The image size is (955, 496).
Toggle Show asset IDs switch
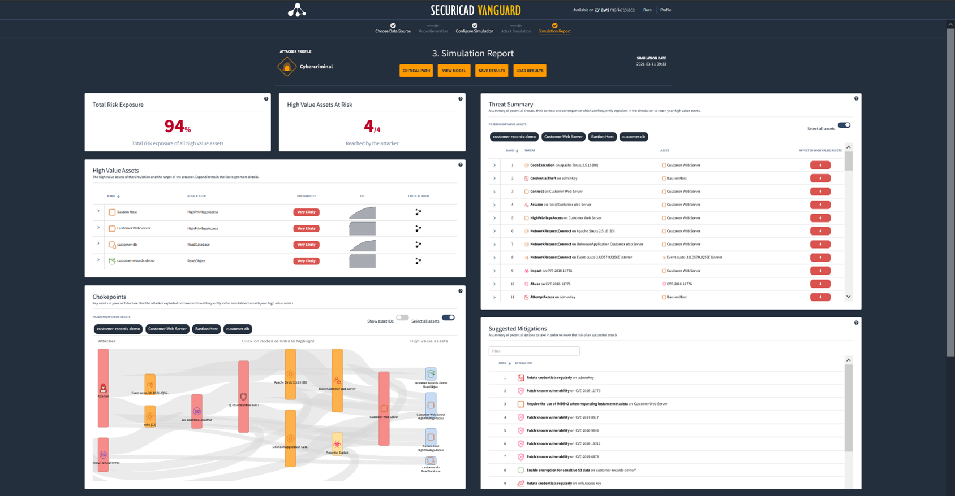402,317
